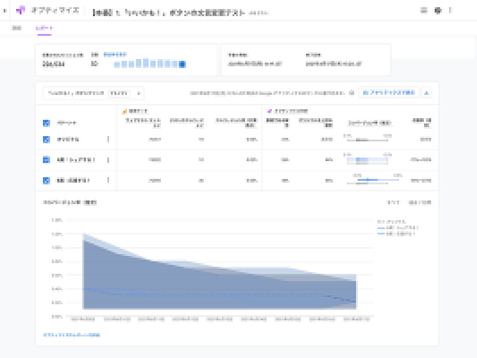Click the blue link below the chart
Image resolution: width=477 pixels, height=358 pixels.
point(72,335)
